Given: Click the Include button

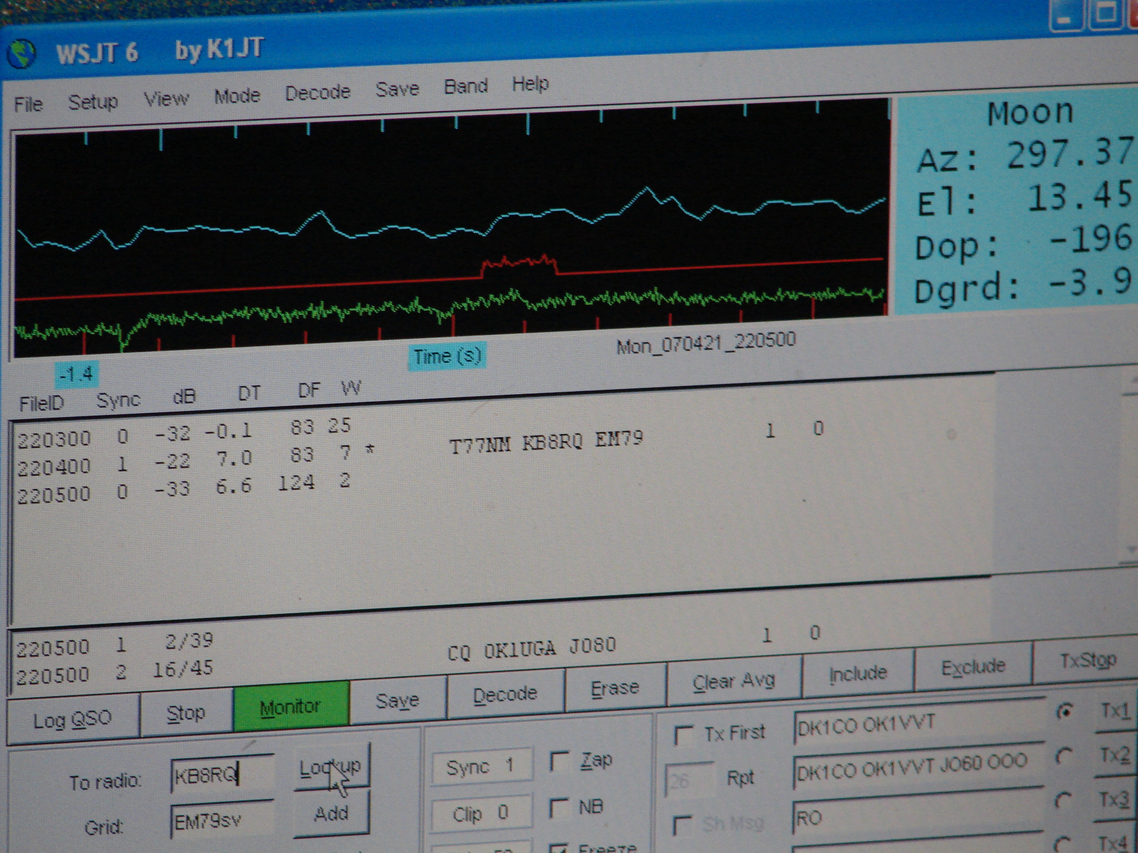Looking at the screenshot, I should (x=858, y=673).
